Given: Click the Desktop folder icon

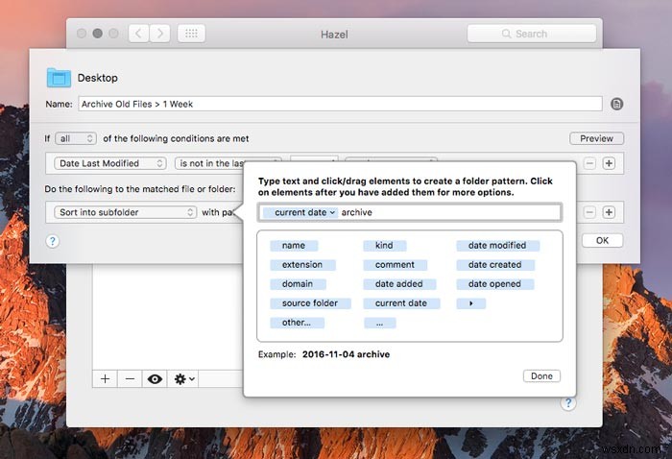Looking at the screenshot, I should pos(59,78).
